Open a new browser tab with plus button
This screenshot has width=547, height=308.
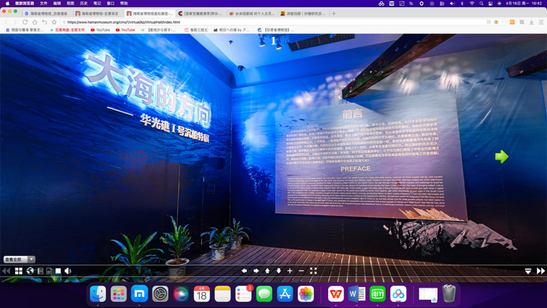tap(334, 14)
